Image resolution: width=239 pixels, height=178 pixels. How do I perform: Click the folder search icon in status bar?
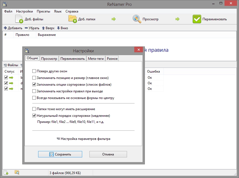pos(17,172)
